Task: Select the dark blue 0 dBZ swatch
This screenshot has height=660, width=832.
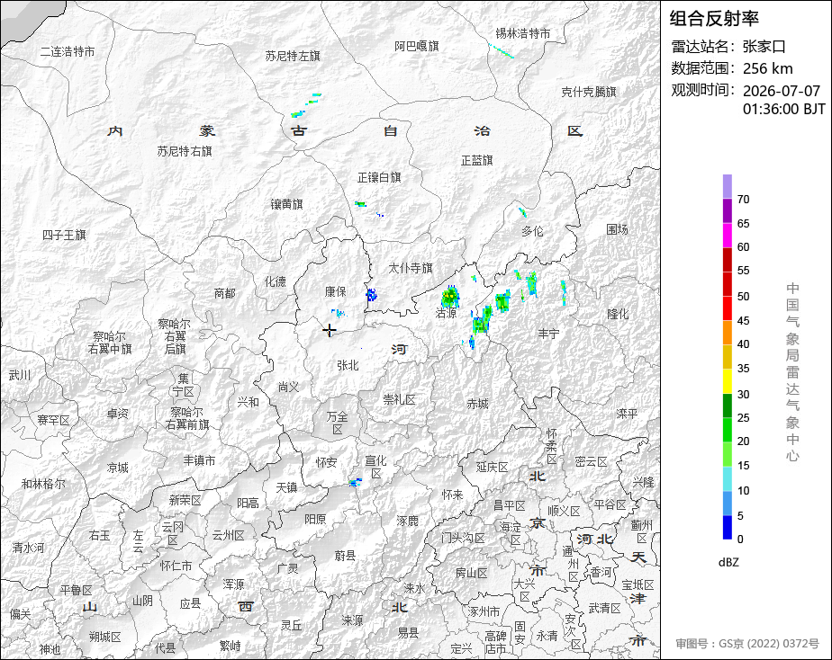Action: point(727,528)
